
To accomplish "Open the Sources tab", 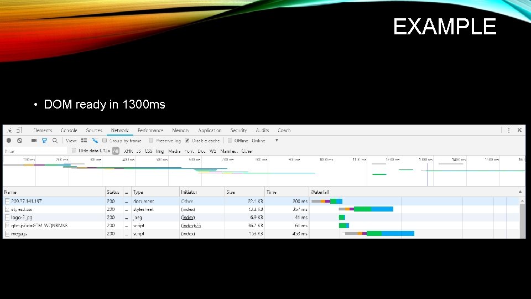I will tap(94, 130).
